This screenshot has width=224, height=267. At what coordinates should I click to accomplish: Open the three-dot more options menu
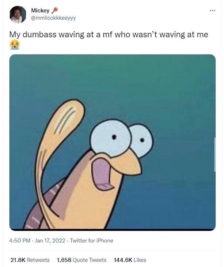pos(212,11)
